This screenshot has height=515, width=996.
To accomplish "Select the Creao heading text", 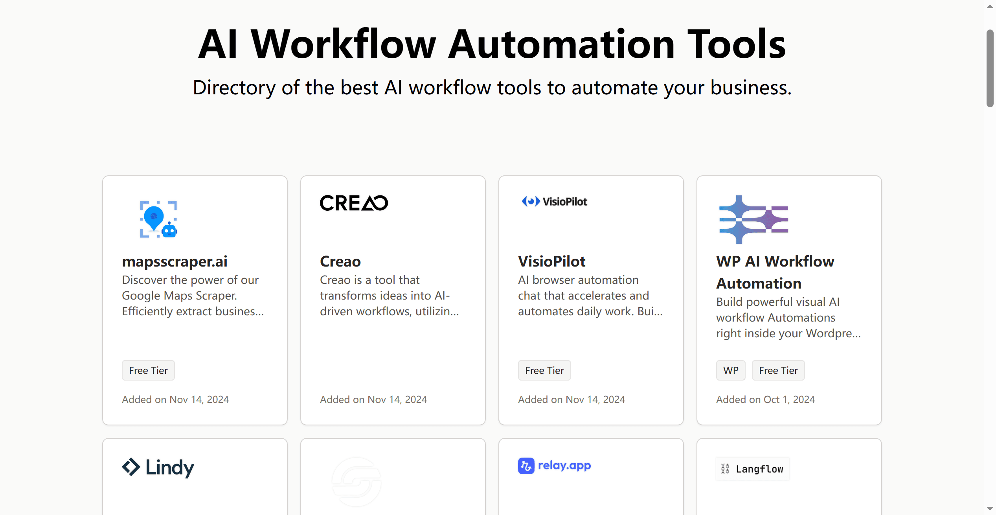I will (x=340, y=261).
